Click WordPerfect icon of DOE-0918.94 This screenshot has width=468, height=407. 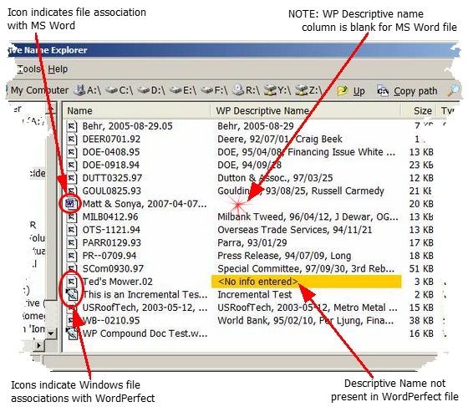pos(72,165)
